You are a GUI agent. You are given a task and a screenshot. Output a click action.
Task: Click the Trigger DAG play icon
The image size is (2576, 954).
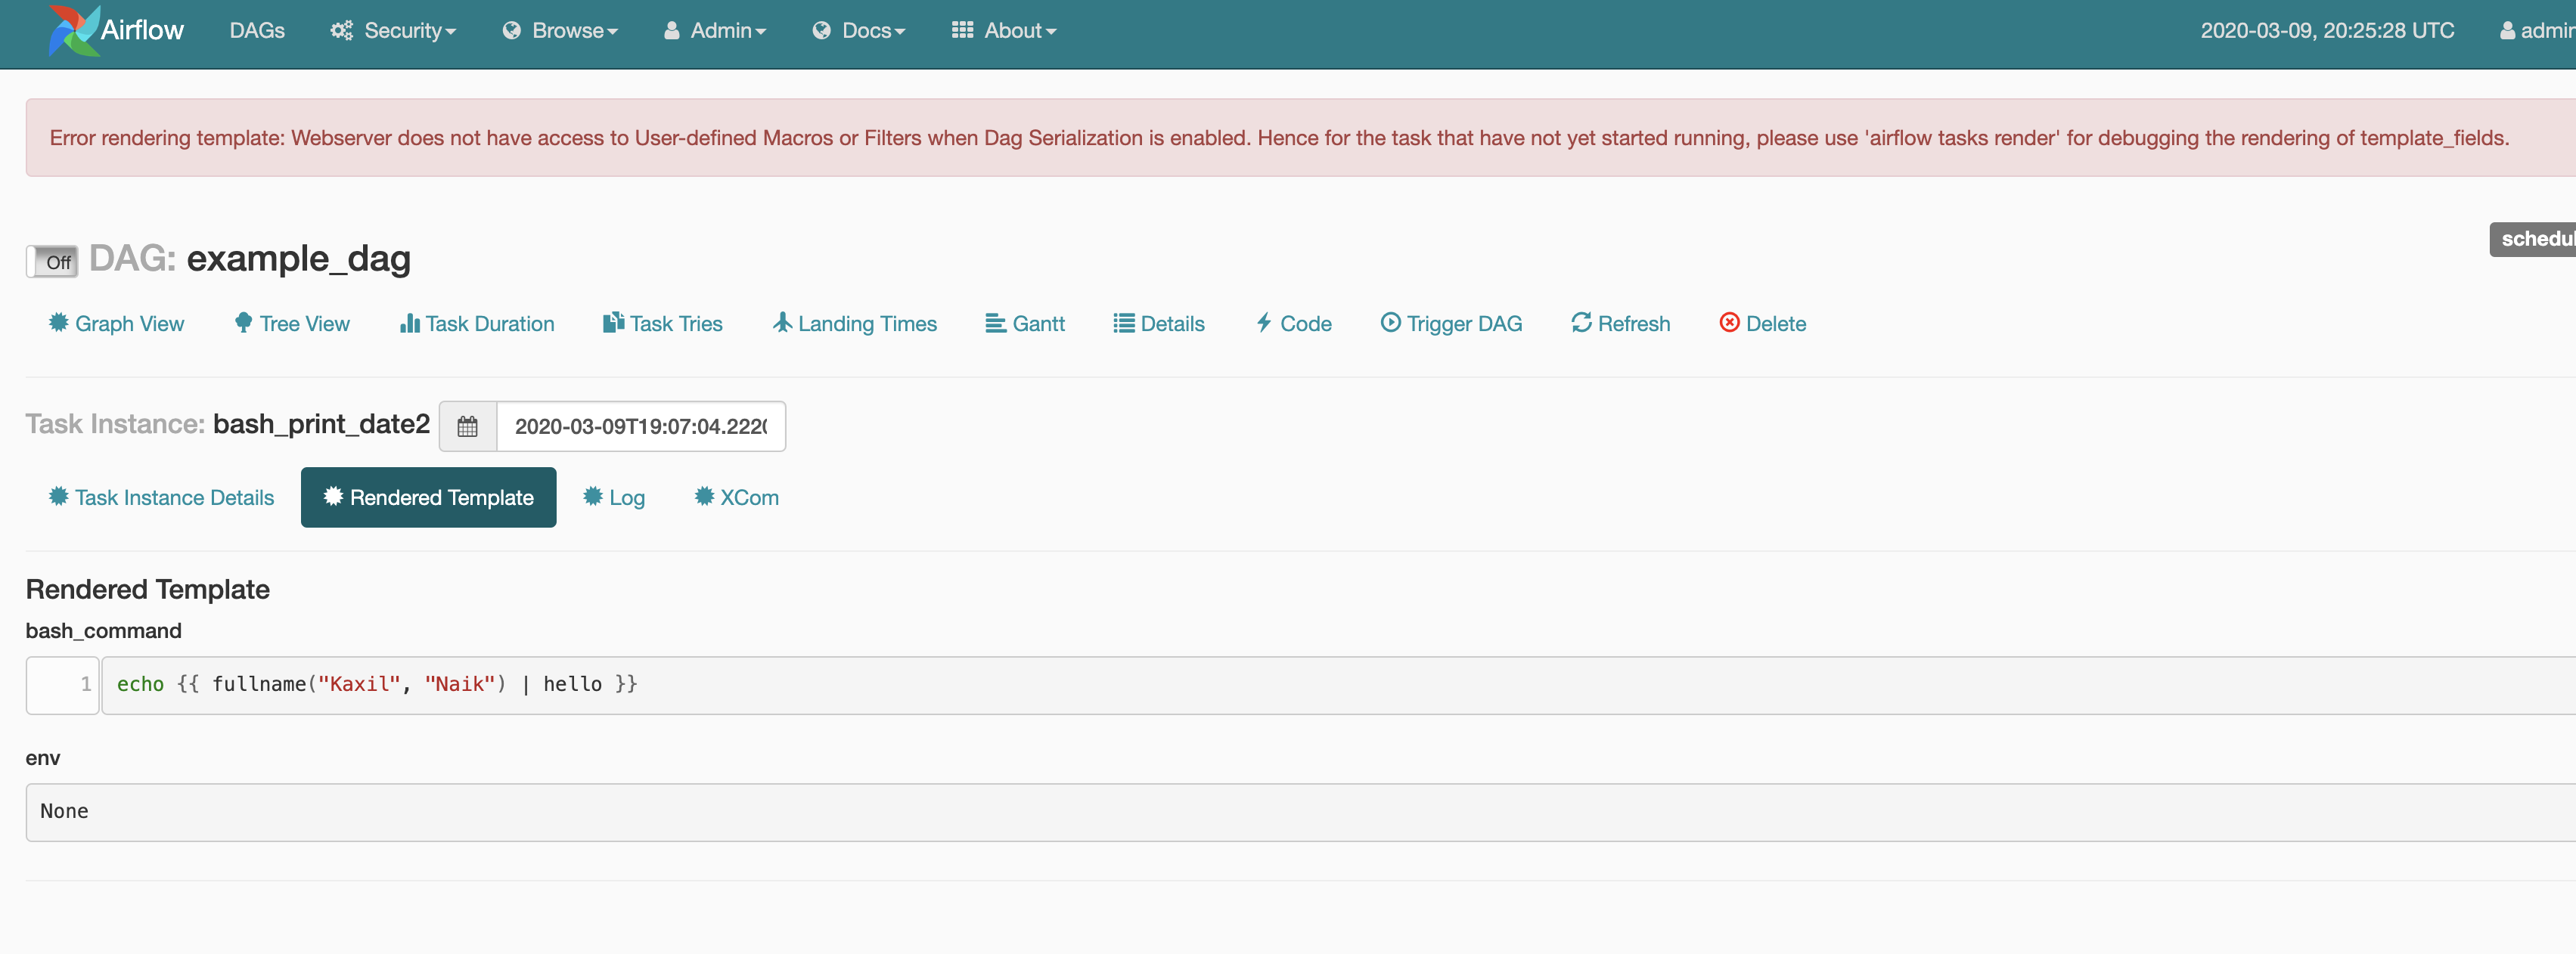[x=1390, y=322]
